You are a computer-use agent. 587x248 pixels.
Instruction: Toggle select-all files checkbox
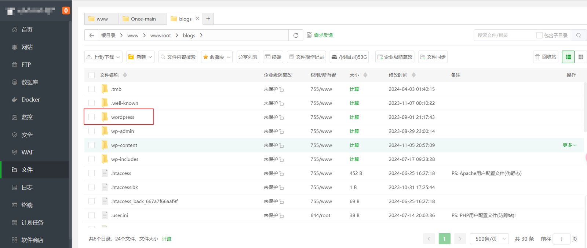pos(92,75)
